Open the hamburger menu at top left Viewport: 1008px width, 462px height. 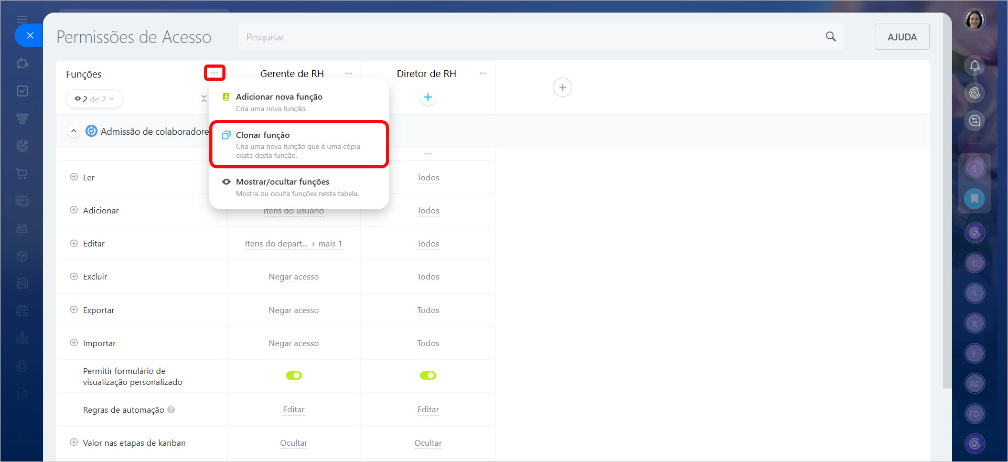[22, 19]
